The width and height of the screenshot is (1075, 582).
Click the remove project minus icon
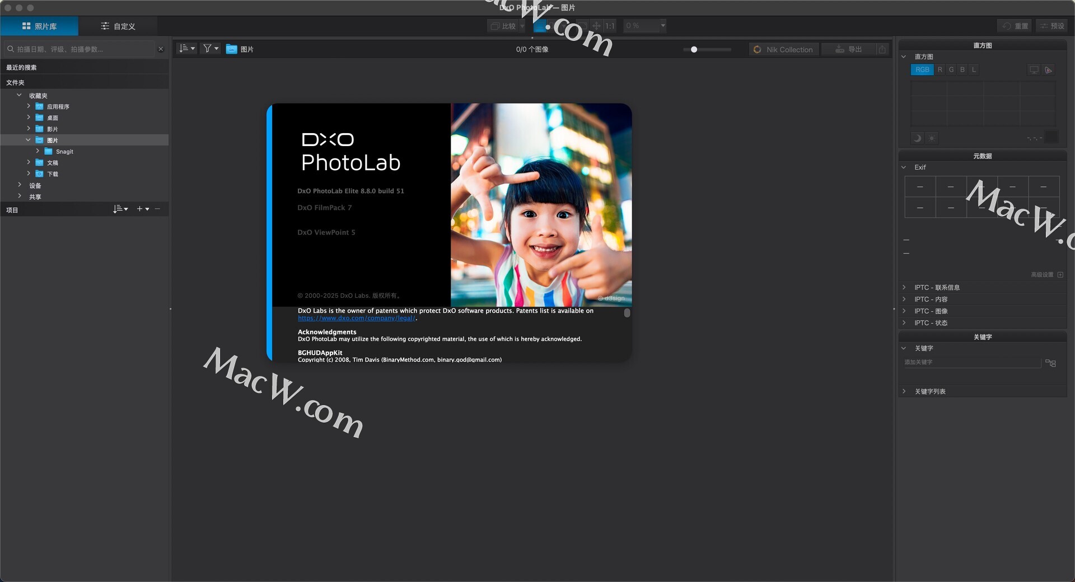click(157, 209)
